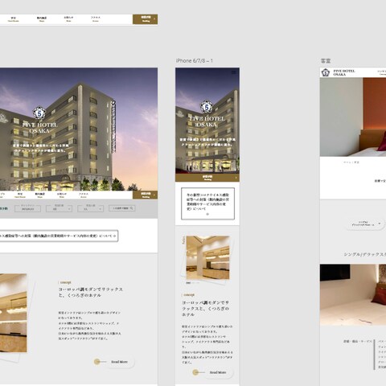Select the lobby photo on desktop artboard

[x=13, y=313]
